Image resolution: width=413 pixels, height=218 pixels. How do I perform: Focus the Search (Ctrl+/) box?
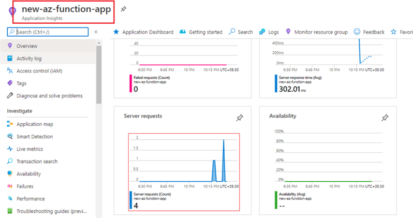48,32
